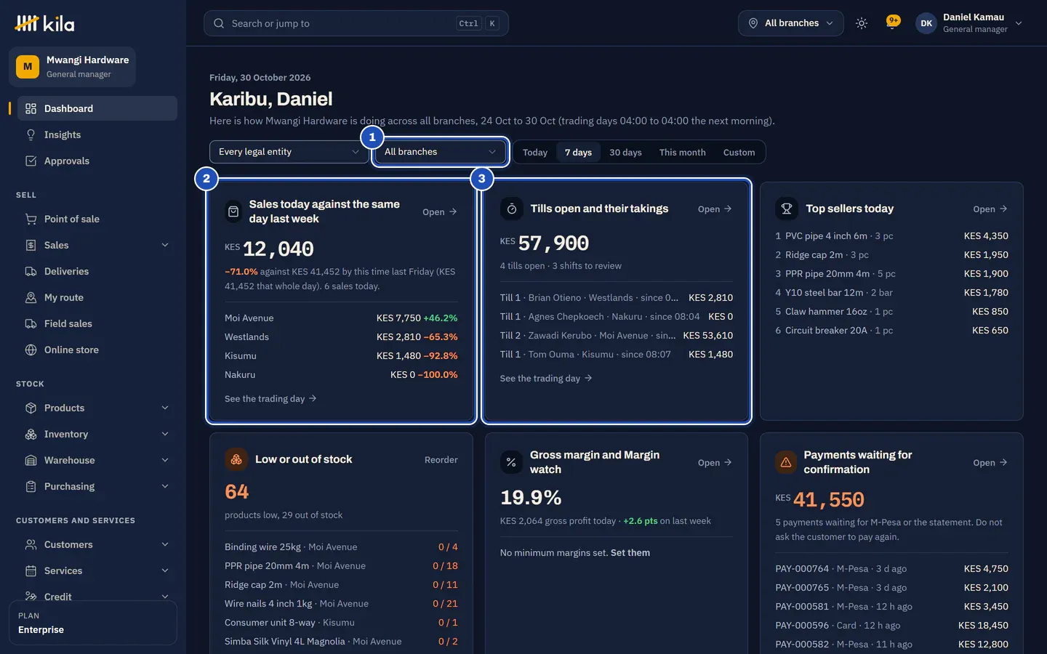The height and width of the screenshot is (654, 1047).
Task: Click Reorder on Low or out of stock
Action: 441,460
